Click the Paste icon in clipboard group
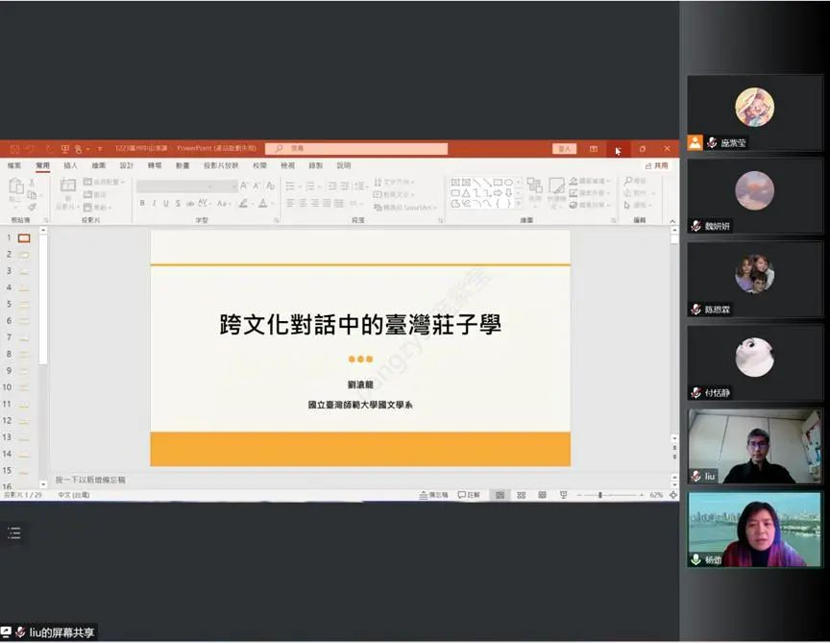Viewport: 830px width, 643px height. point(16,189)
